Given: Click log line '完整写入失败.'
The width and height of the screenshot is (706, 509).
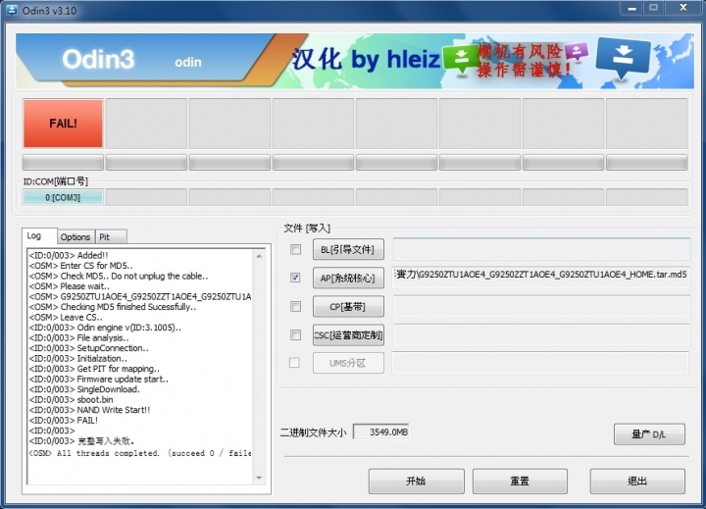Looking at the screenshot, I should coord(81,441).
